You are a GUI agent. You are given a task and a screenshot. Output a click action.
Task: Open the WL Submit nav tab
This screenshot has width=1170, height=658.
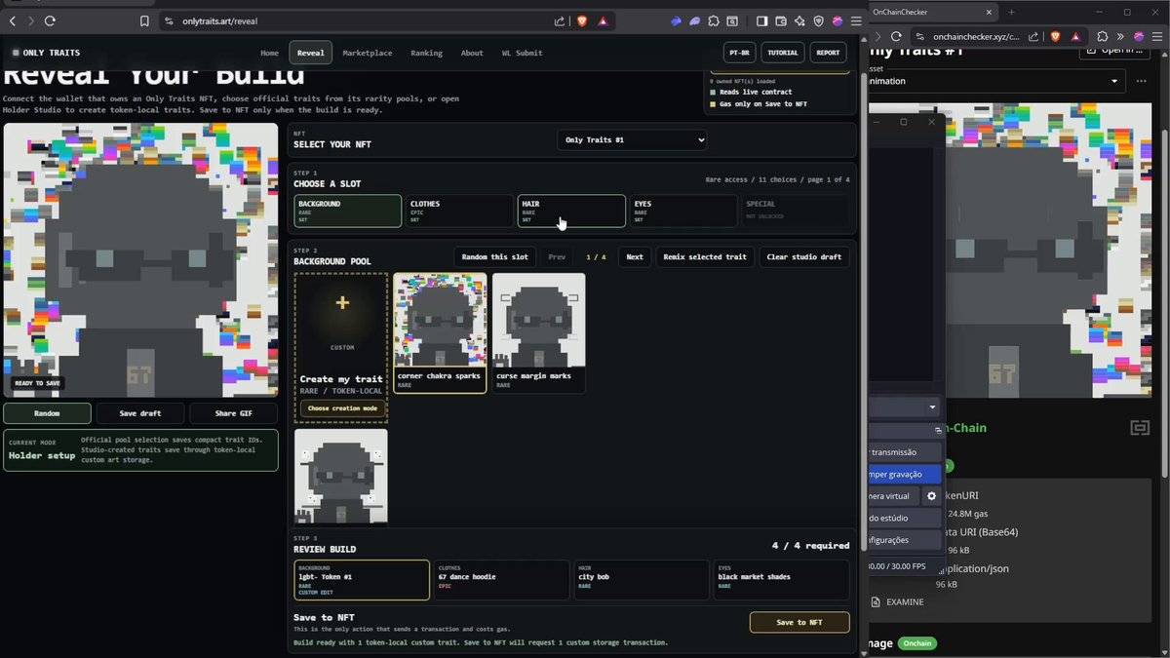coord(523,53)
